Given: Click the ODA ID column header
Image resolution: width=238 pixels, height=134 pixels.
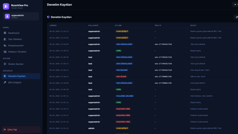Looking at the screenshot, I should [158, 26].
